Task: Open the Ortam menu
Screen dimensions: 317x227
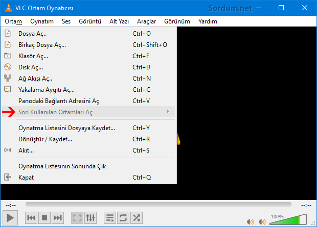Action: 13,21
